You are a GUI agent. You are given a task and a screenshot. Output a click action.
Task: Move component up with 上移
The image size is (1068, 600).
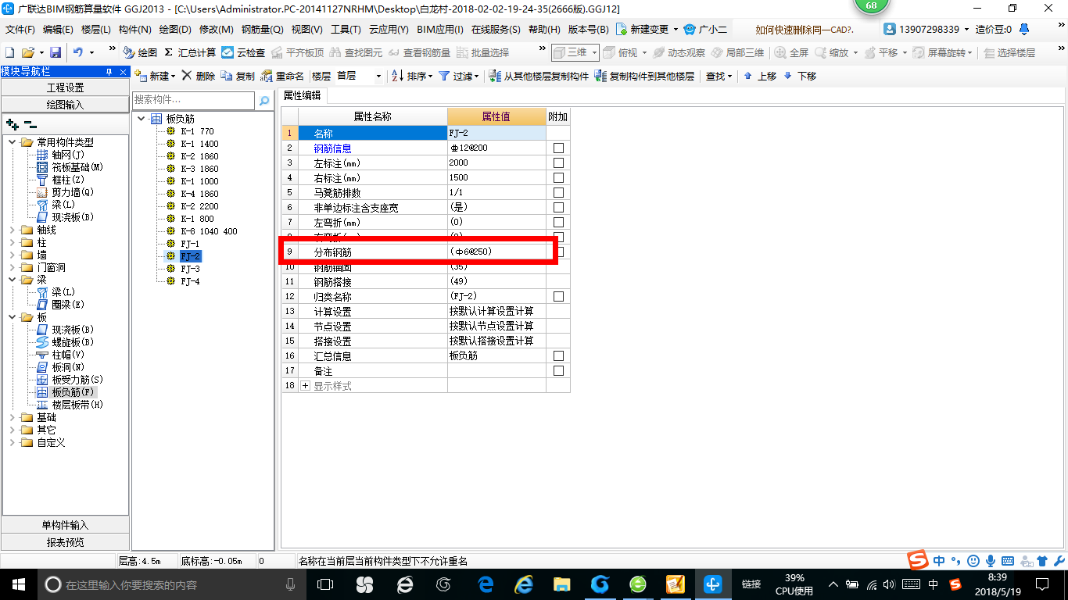click(760, 76)
